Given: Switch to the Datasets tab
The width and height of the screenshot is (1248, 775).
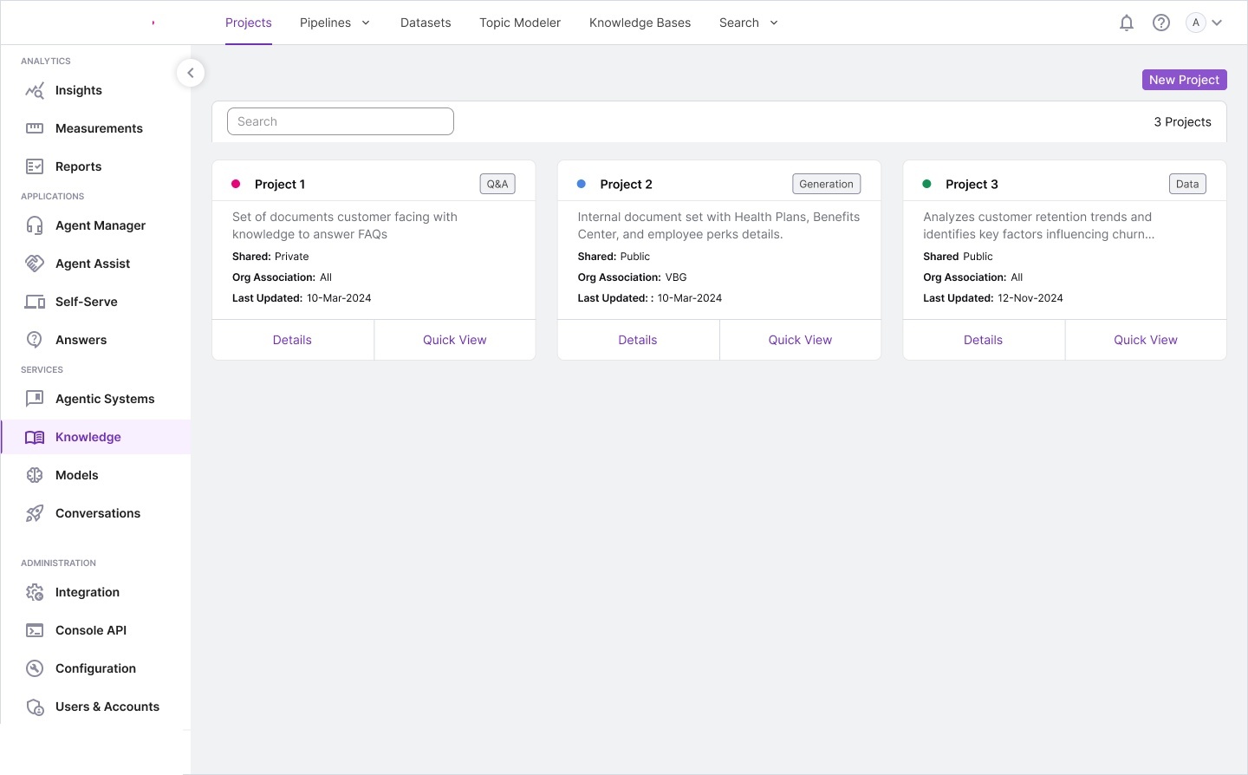Looking at the screenshot, I should coord(426,23).
